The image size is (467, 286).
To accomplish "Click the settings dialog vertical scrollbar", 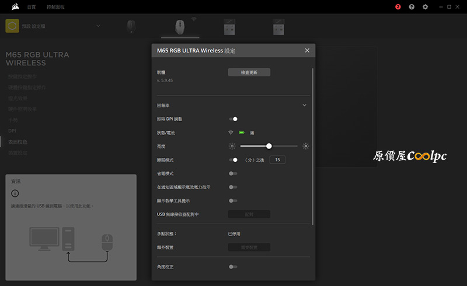I will [312, 146].
